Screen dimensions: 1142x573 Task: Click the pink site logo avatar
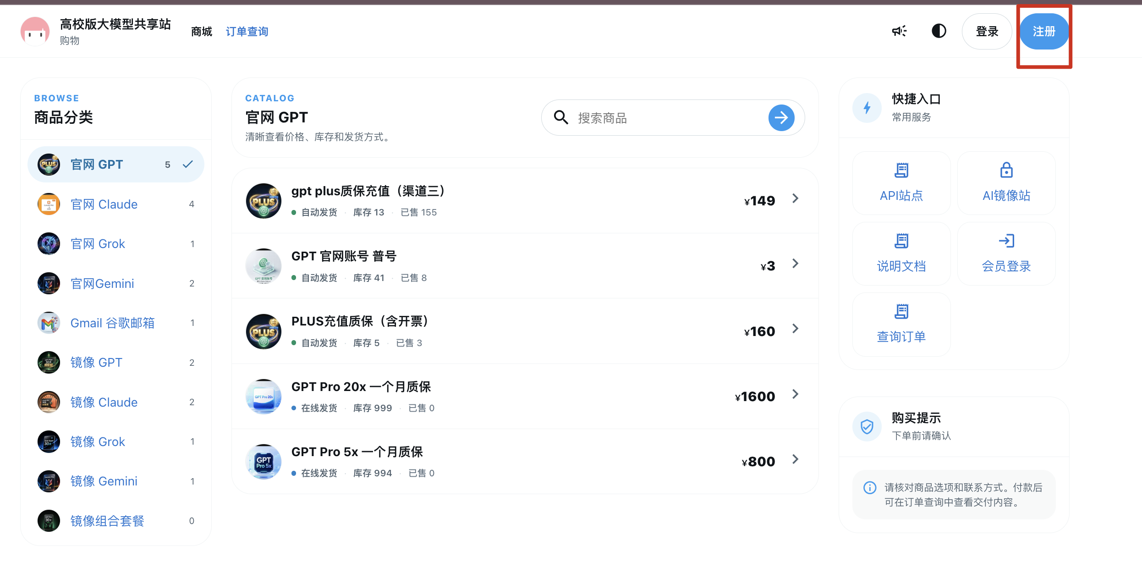pos(35,31)
